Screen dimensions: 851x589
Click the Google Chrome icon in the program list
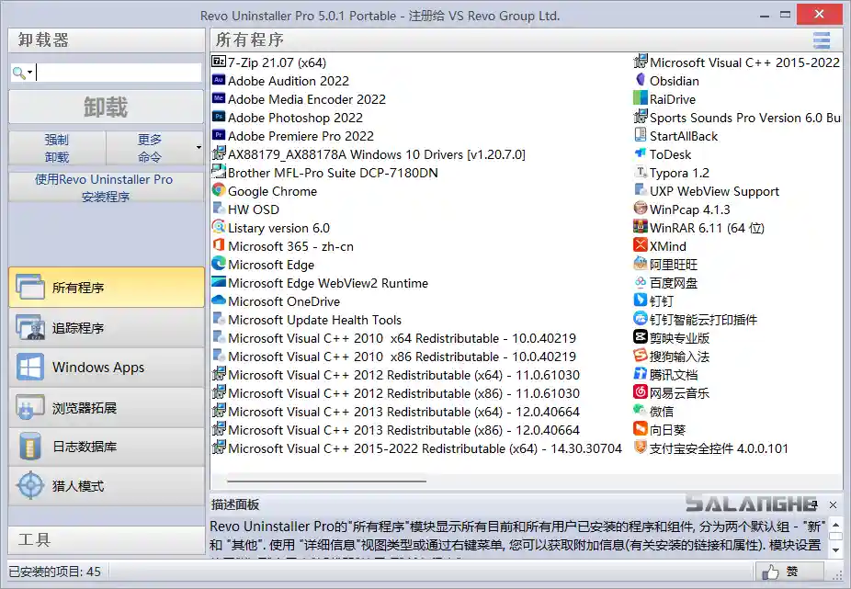(x=217, y=191)
